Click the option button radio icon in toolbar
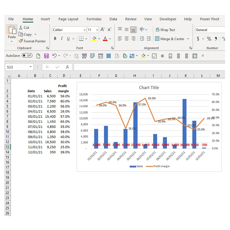 pyautogui.click(x=162, y=56)
